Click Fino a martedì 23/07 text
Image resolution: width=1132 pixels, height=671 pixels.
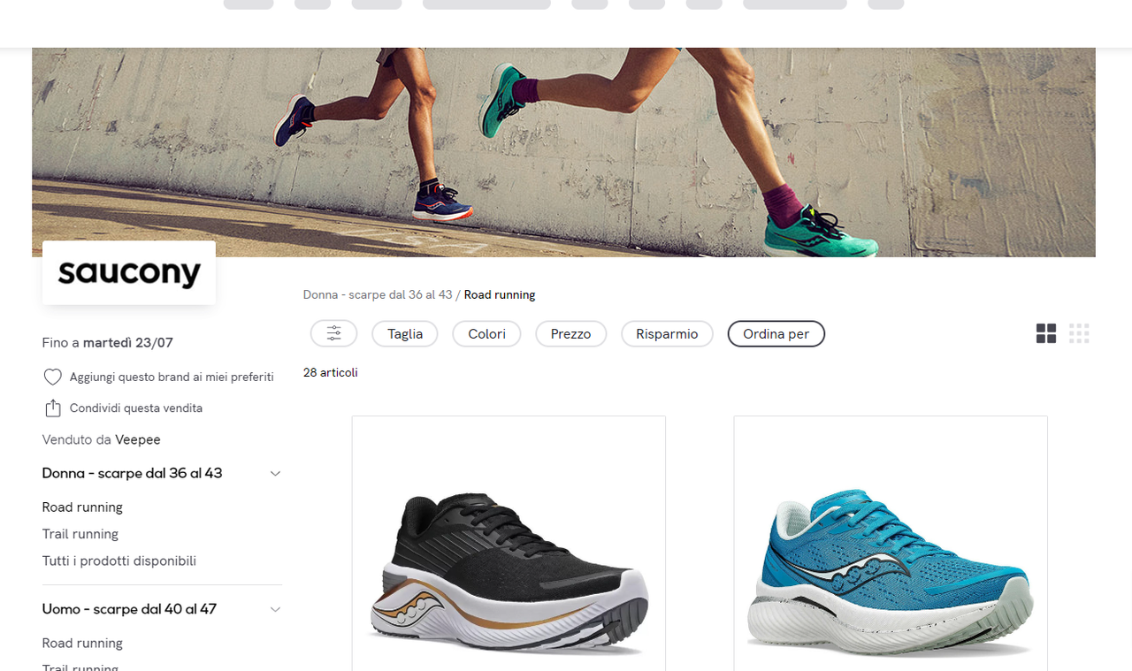[108, 342]
